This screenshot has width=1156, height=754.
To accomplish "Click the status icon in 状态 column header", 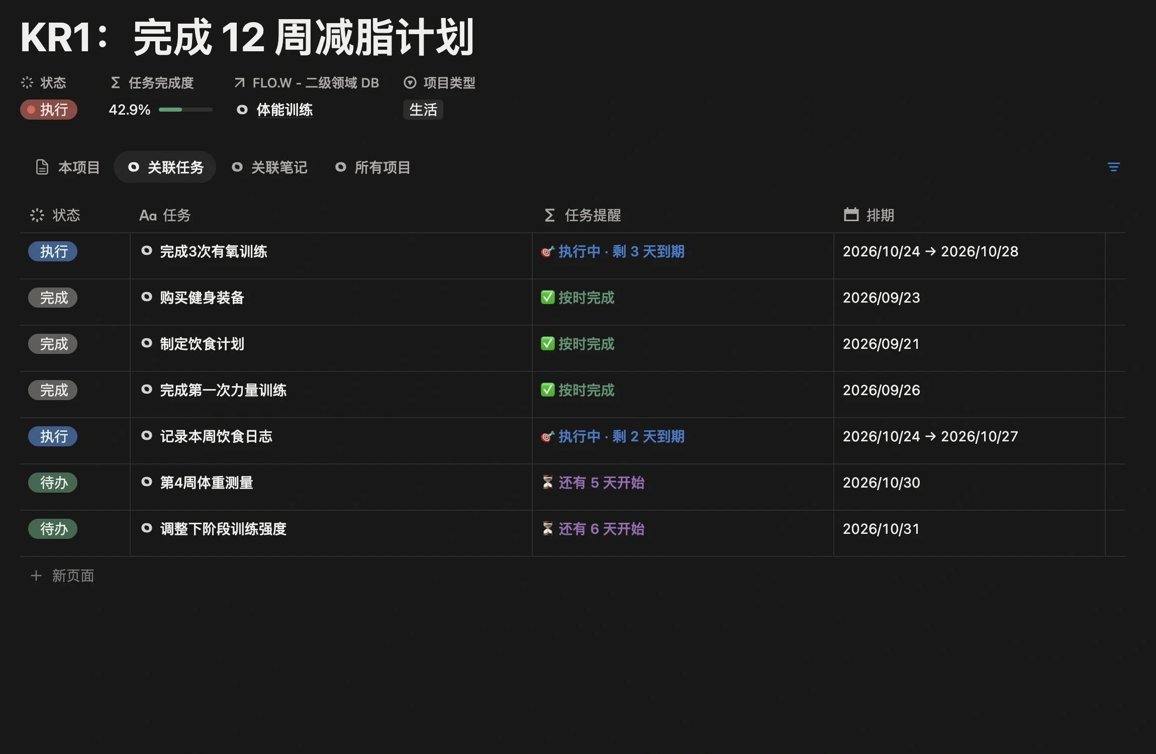I will point(37,215).
